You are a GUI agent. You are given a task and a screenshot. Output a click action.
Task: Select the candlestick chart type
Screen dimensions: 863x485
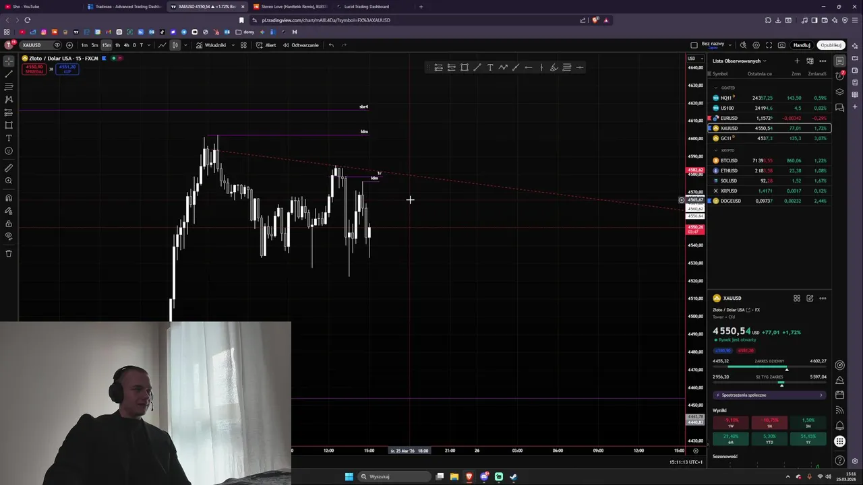pos(175,45)
